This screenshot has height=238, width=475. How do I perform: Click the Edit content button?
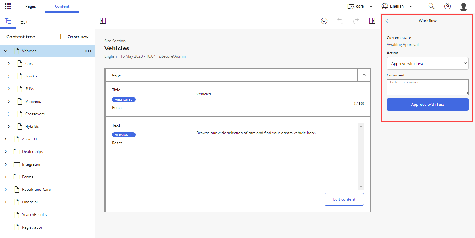coord(344,199)
